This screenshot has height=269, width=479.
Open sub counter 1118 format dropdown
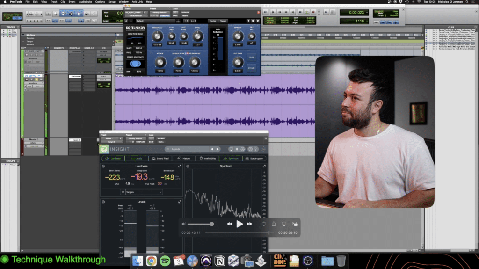pyautogui.click(x=367, y=21)
